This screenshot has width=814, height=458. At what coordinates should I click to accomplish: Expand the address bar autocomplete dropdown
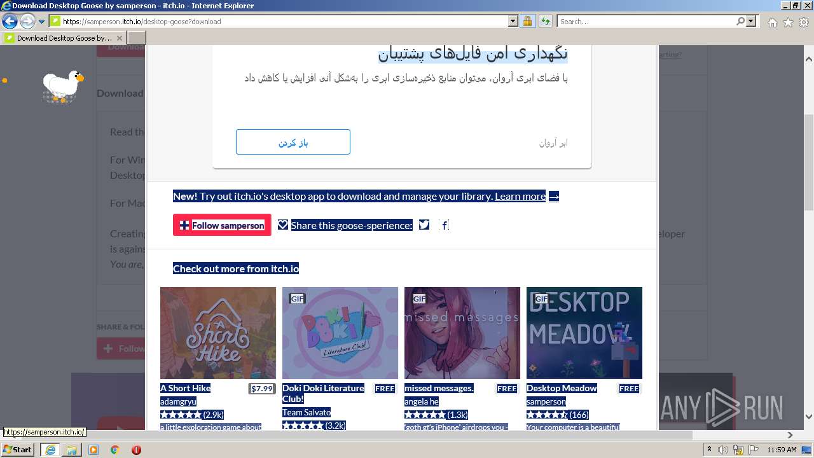(514, 22)
